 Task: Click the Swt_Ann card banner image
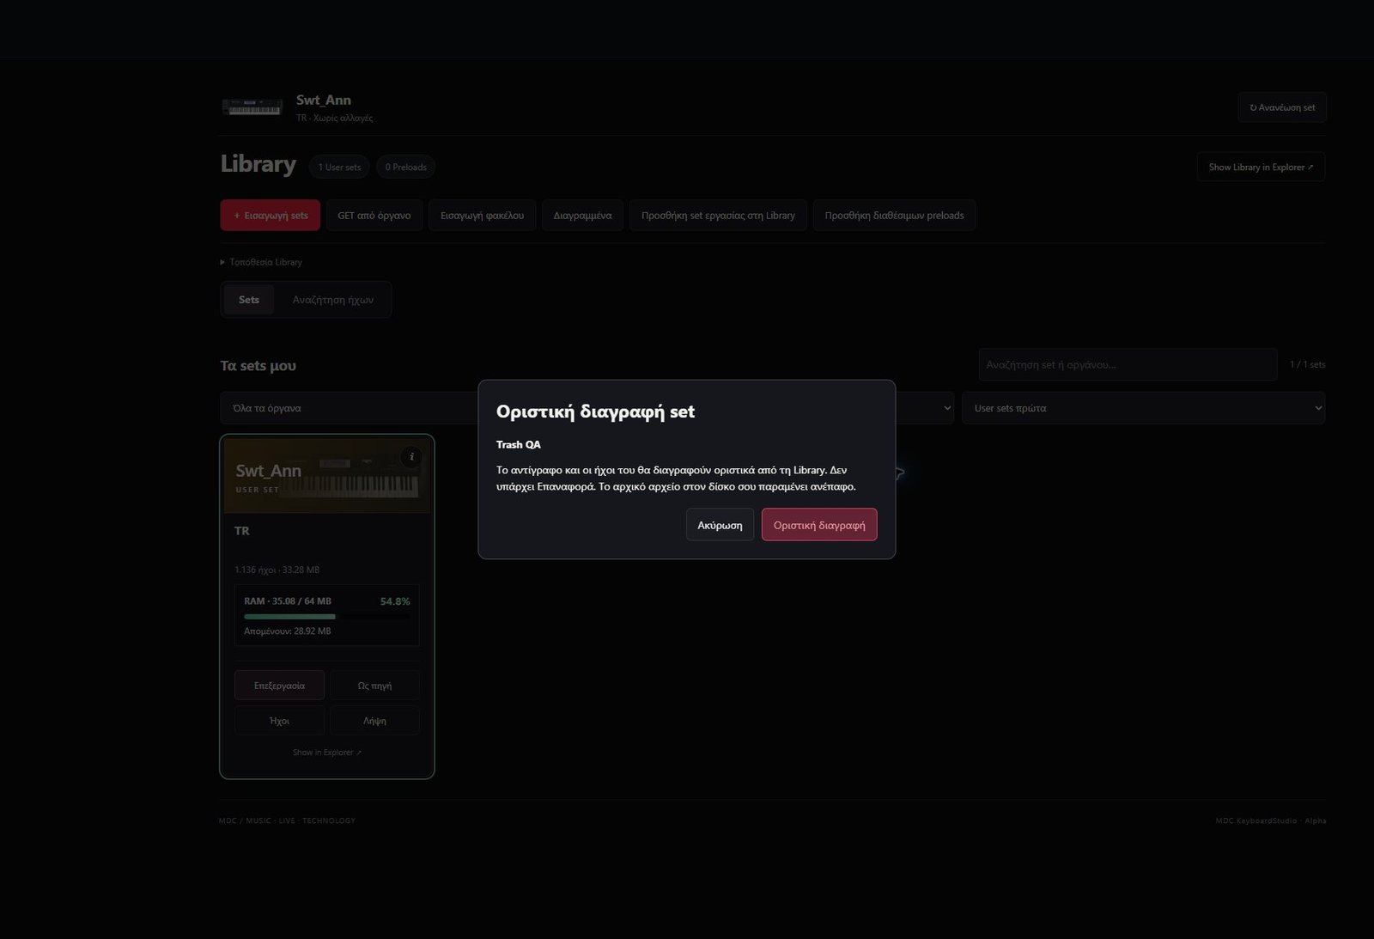click(327, 475)
